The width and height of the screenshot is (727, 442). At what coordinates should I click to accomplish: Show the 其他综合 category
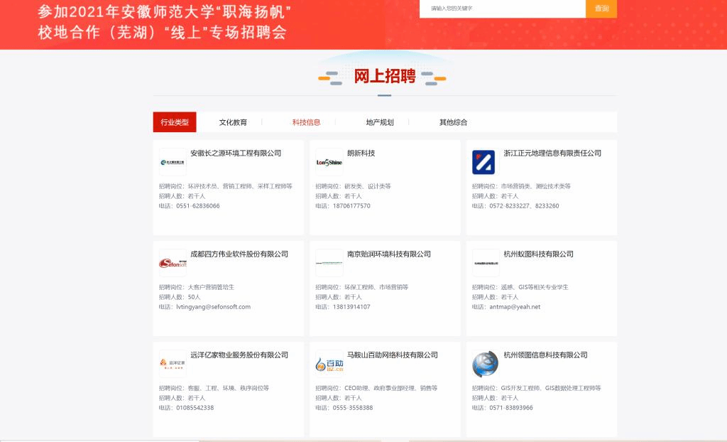(453, 122)
